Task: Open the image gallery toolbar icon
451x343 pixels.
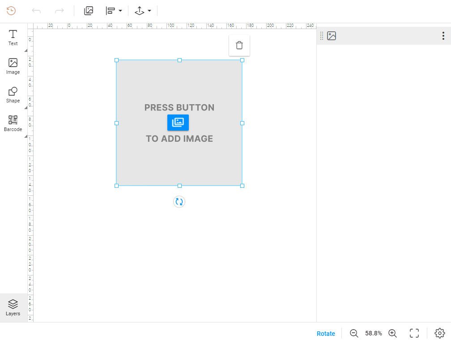Action: (x=89, y=11)
